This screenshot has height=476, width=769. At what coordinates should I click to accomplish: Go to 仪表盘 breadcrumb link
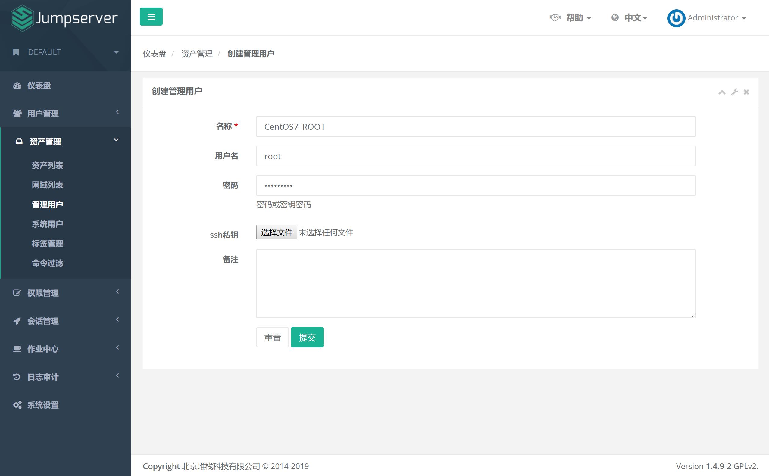click(154, 54)
